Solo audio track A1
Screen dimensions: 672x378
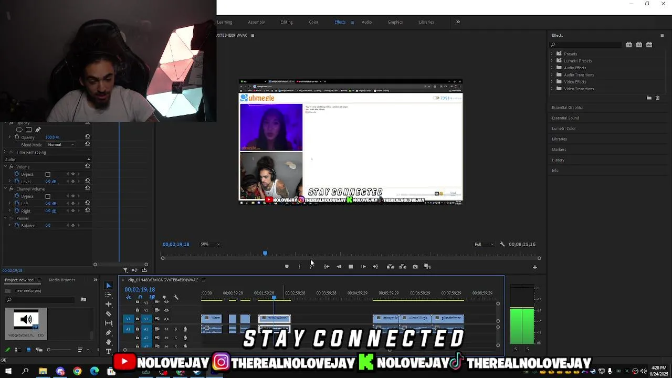(x=176, y=329)
